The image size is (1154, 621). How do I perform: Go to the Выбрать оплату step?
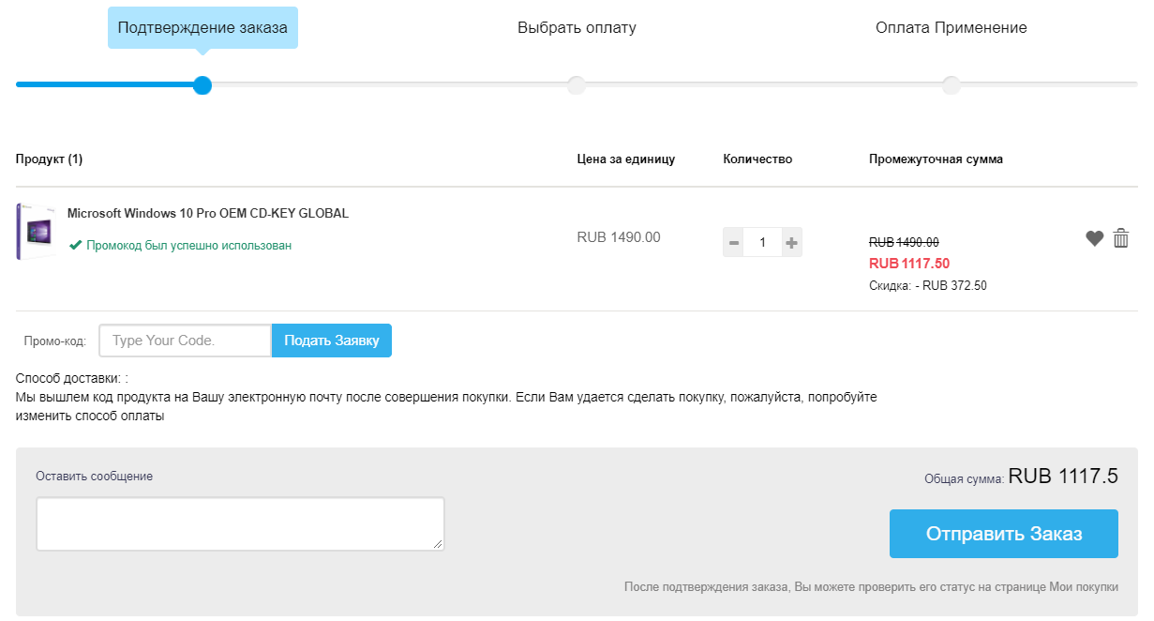click(x=577, y=28)
